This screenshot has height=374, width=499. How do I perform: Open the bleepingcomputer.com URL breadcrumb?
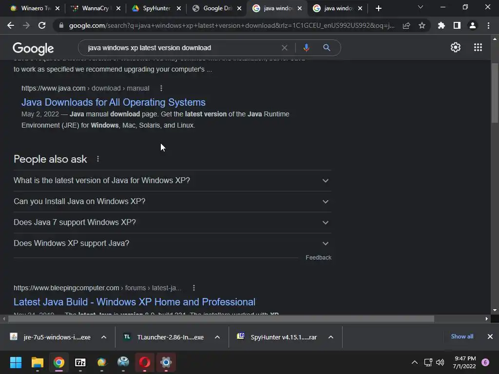97,288
